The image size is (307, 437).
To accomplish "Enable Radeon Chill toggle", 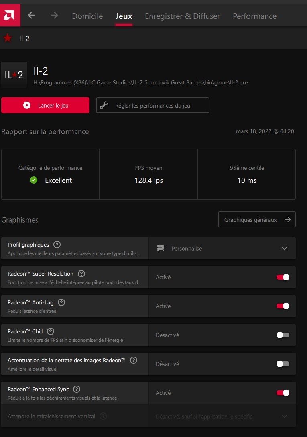I will 283,335.
